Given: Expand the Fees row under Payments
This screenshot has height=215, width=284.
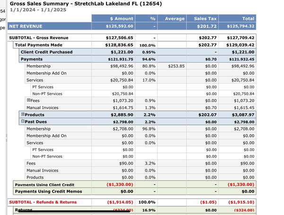Looking at the screenshot, I should [x=28, y=101].
